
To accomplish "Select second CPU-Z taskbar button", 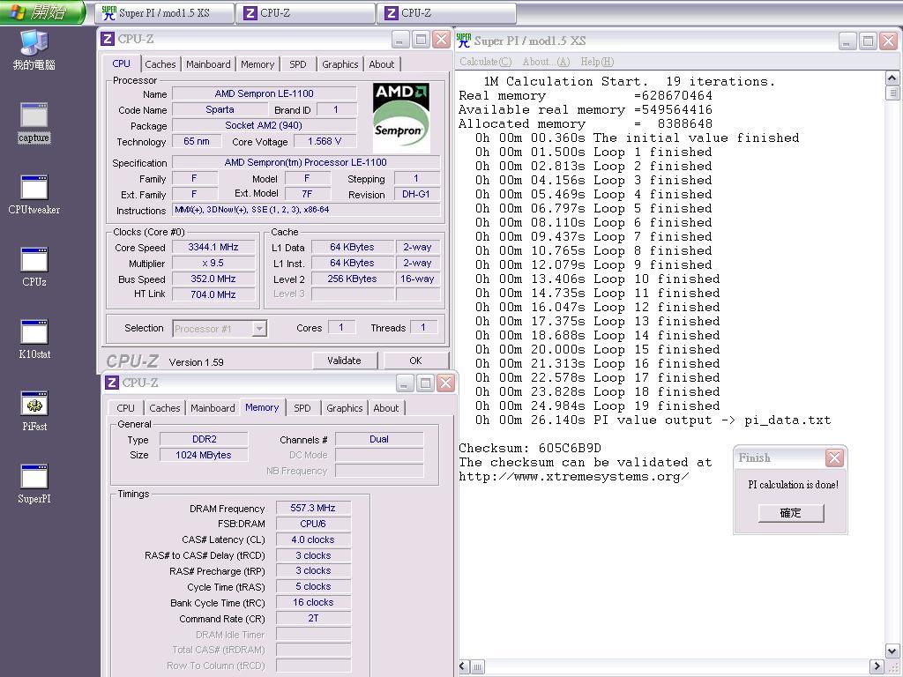I will pyautogui.click(x=446, y=13).
